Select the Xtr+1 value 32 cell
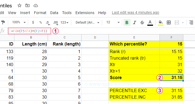Viewport: 195px width, 104px height. click(x=171, y=71)
